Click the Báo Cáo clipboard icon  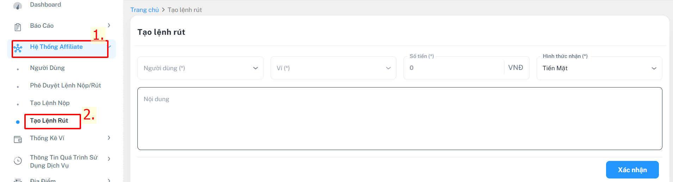pos(18,27)
